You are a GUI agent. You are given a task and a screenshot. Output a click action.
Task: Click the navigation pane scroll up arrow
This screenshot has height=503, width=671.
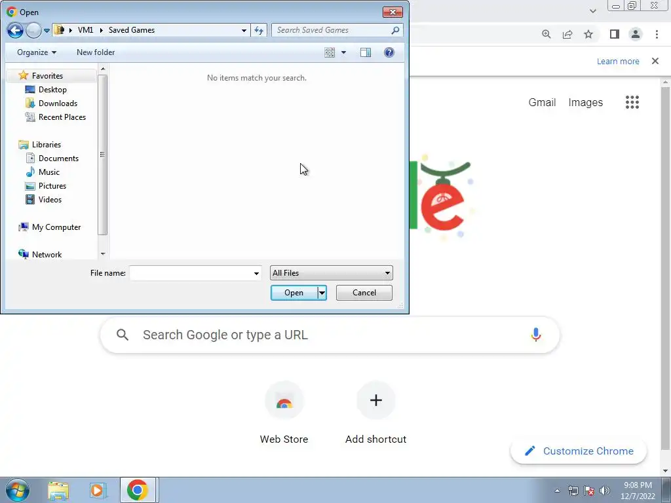pyautogui.click(x=103, y=68)
